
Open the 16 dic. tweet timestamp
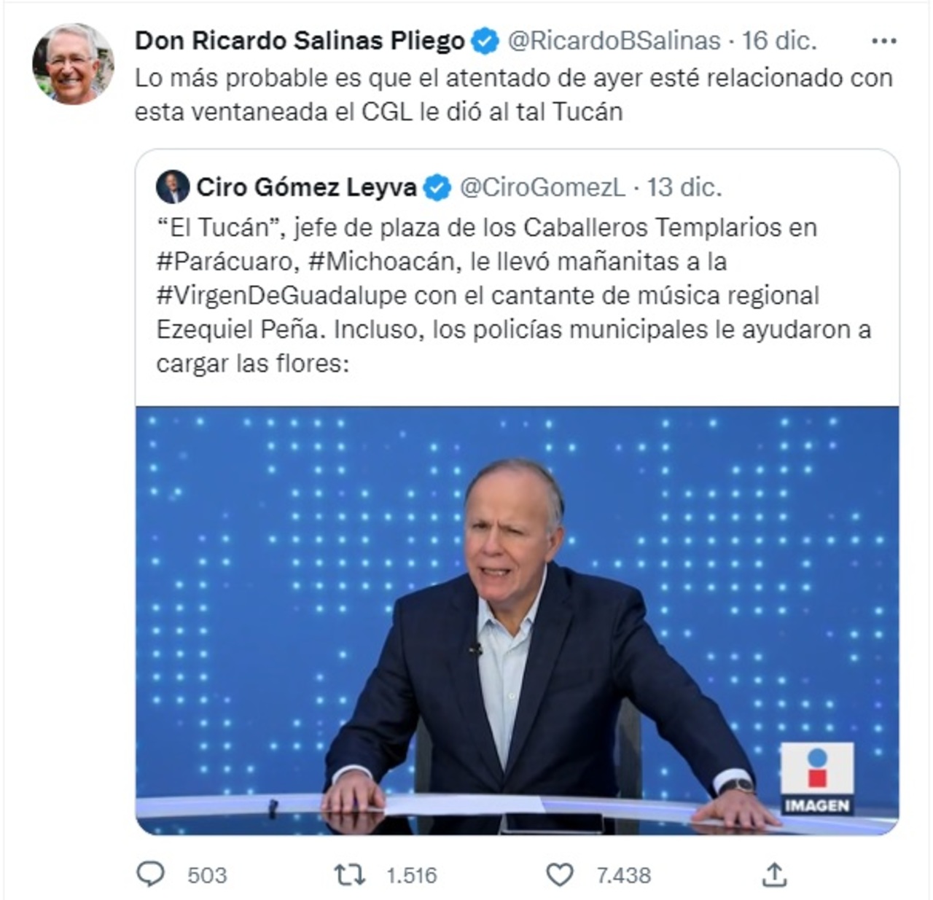pos(779,41)
